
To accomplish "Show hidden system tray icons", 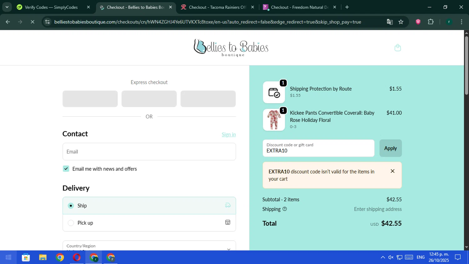I will tap(383, 257).
